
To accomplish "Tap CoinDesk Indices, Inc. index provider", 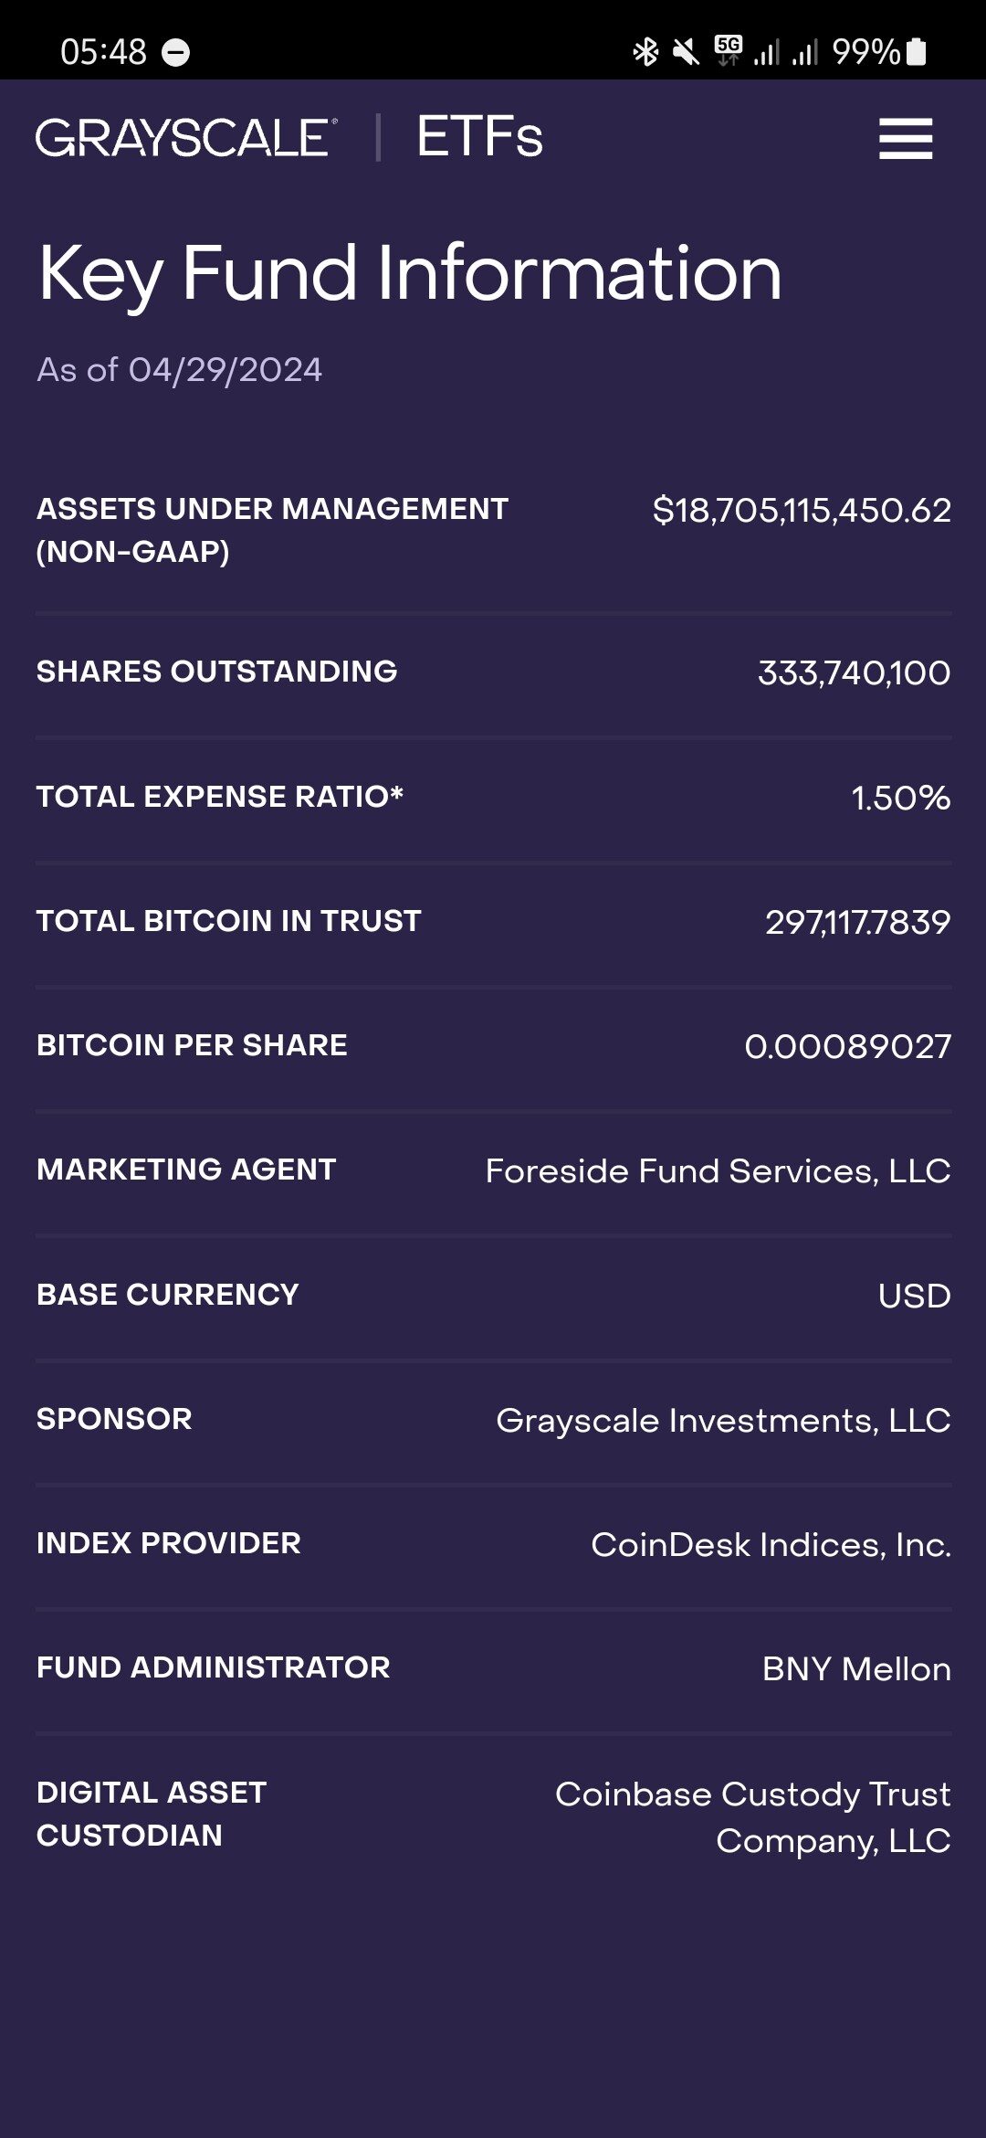I will (x=771, y=1545).
